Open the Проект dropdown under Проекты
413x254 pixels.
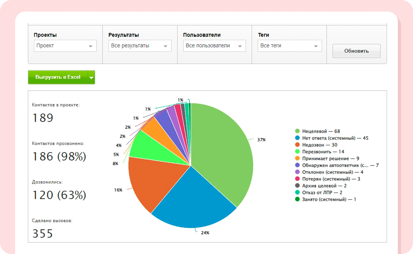pos(65,46)
